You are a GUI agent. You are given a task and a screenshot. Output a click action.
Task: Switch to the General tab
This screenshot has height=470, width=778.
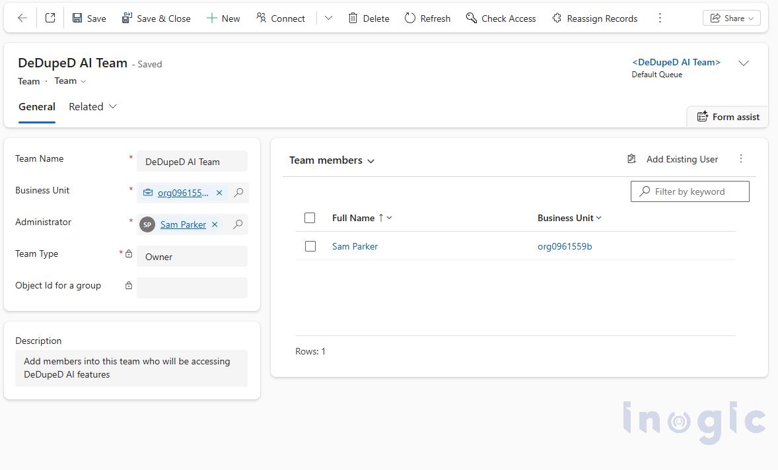[37, 106]
